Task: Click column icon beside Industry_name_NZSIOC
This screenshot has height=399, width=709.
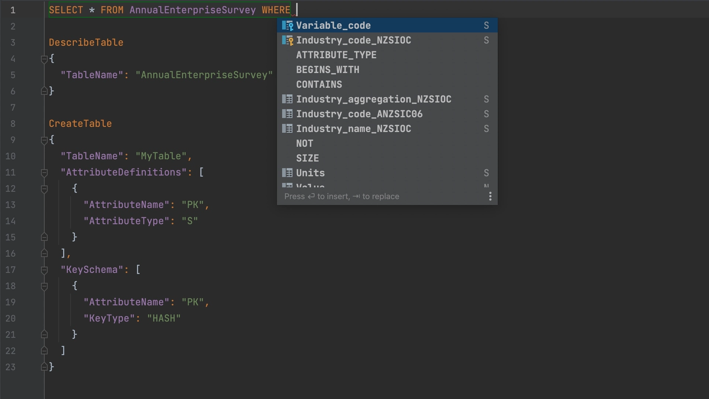Action: pyautogui.click(x=287, y=128)
